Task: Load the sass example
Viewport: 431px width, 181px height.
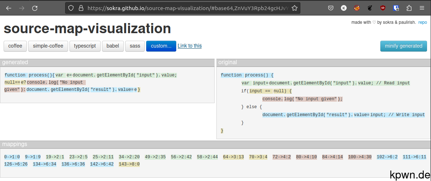Action: pyautogui.click(x=135, y=46)
